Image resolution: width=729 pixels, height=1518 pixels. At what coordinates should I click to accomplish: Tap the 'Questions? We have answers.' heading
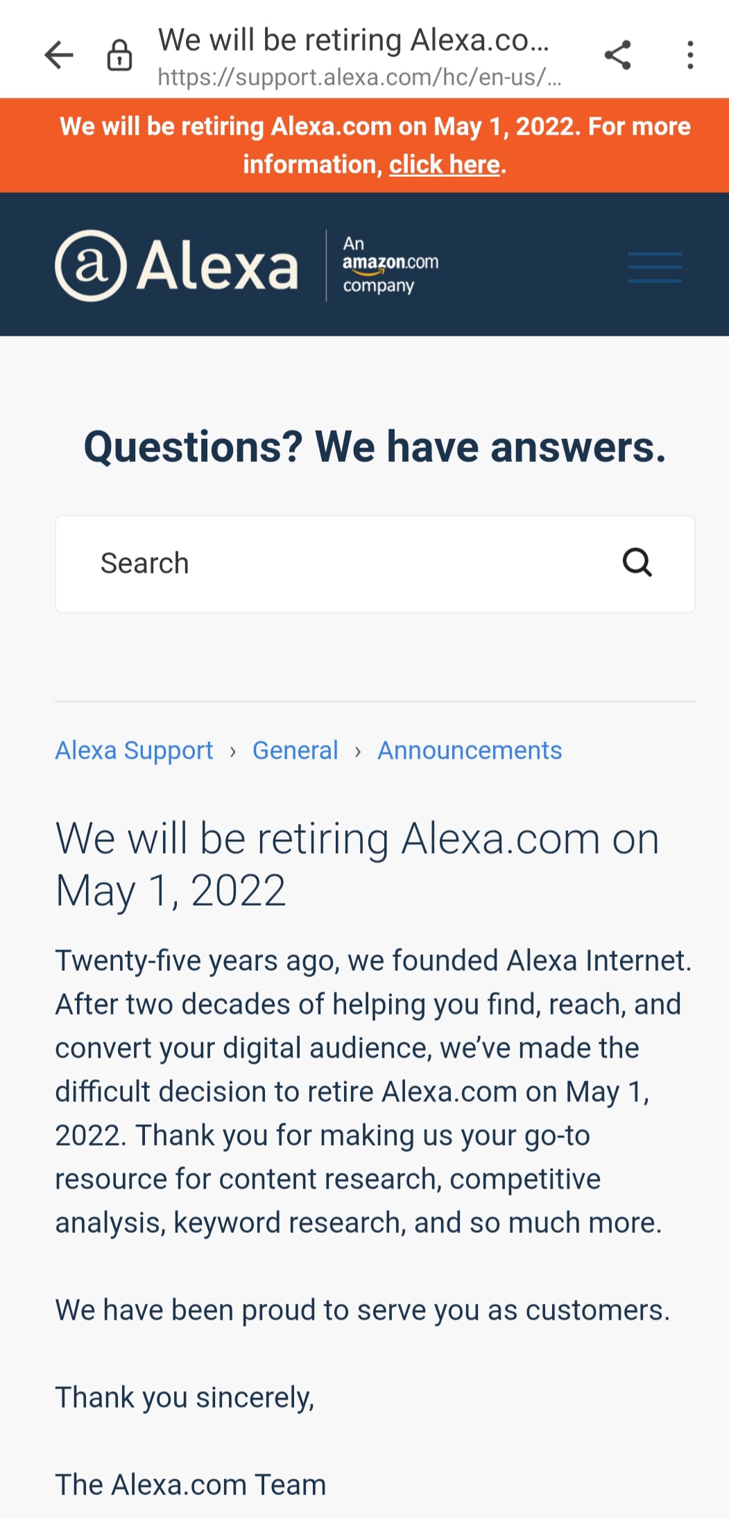pyautogui.click(x=375, y=447)
